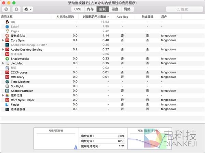Expand the 照片代理 row disclosure triangle
The height and width of the screenshot is (153, 205).
point(3,95)
